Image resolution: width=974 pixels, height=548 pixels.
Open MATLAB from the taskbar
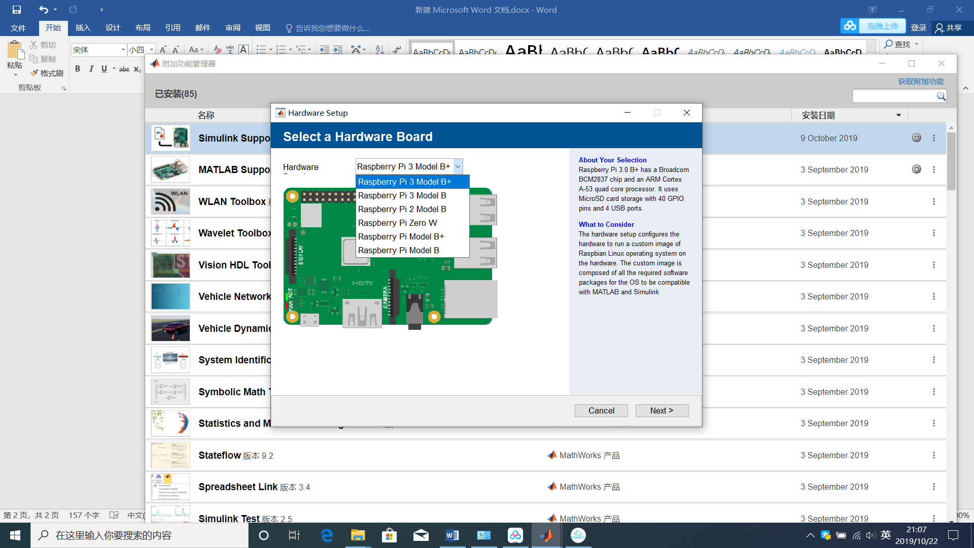pyautogui.click(x=546, y=535)
